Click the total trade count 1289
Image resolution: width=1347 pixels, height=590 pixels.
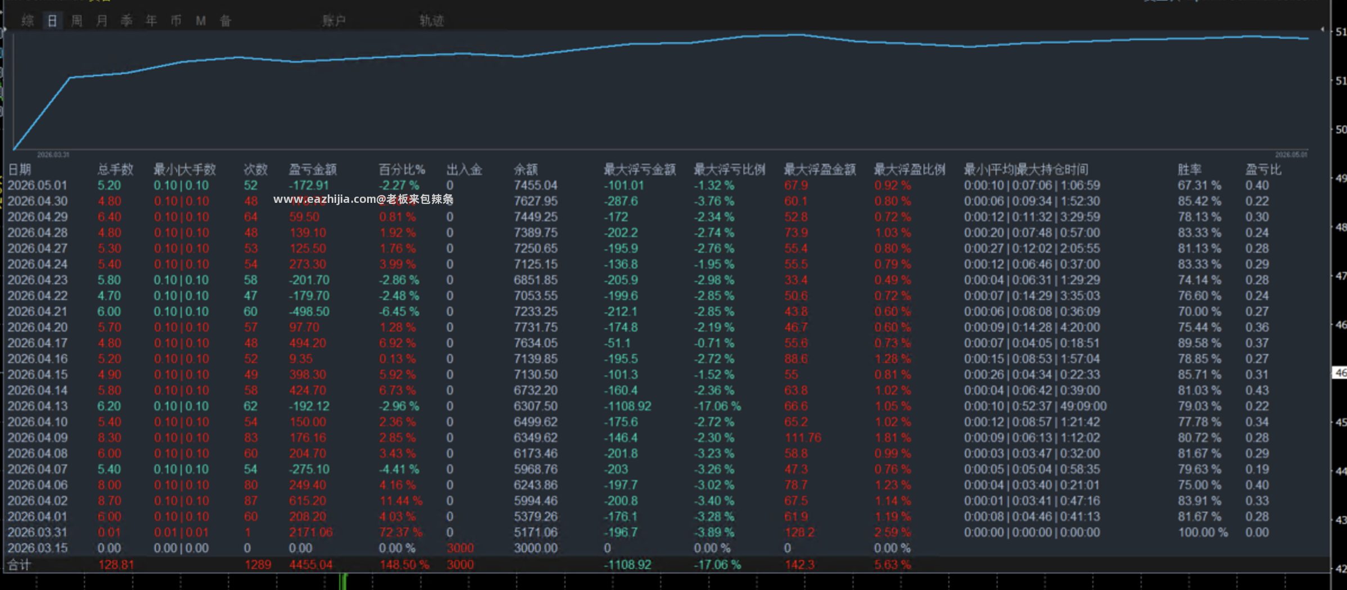pyautogui.click(x=258, y=565)
